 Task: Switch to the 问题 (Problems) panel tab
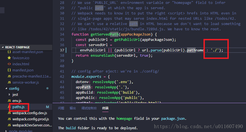(x=61, y=108)
